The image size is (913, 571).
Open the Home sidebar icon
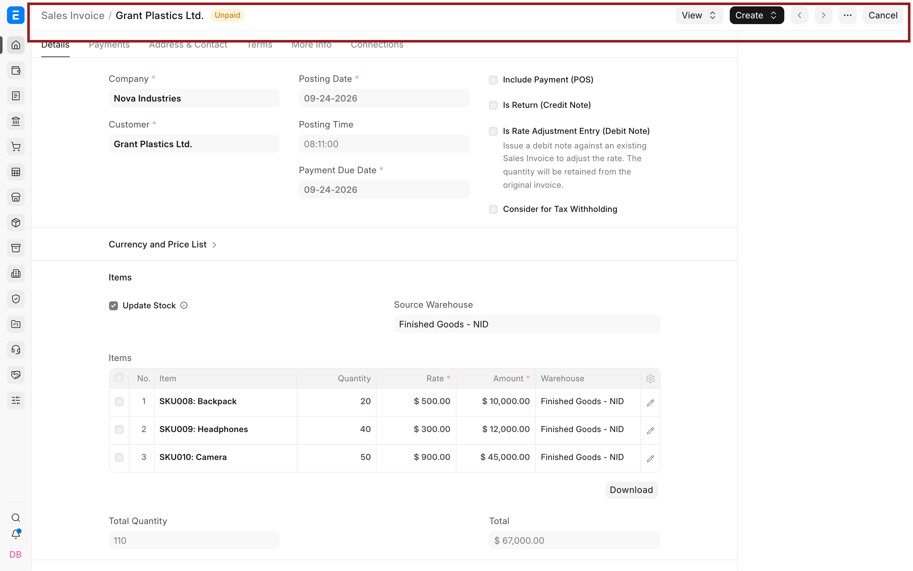click(x=16, y=45)
